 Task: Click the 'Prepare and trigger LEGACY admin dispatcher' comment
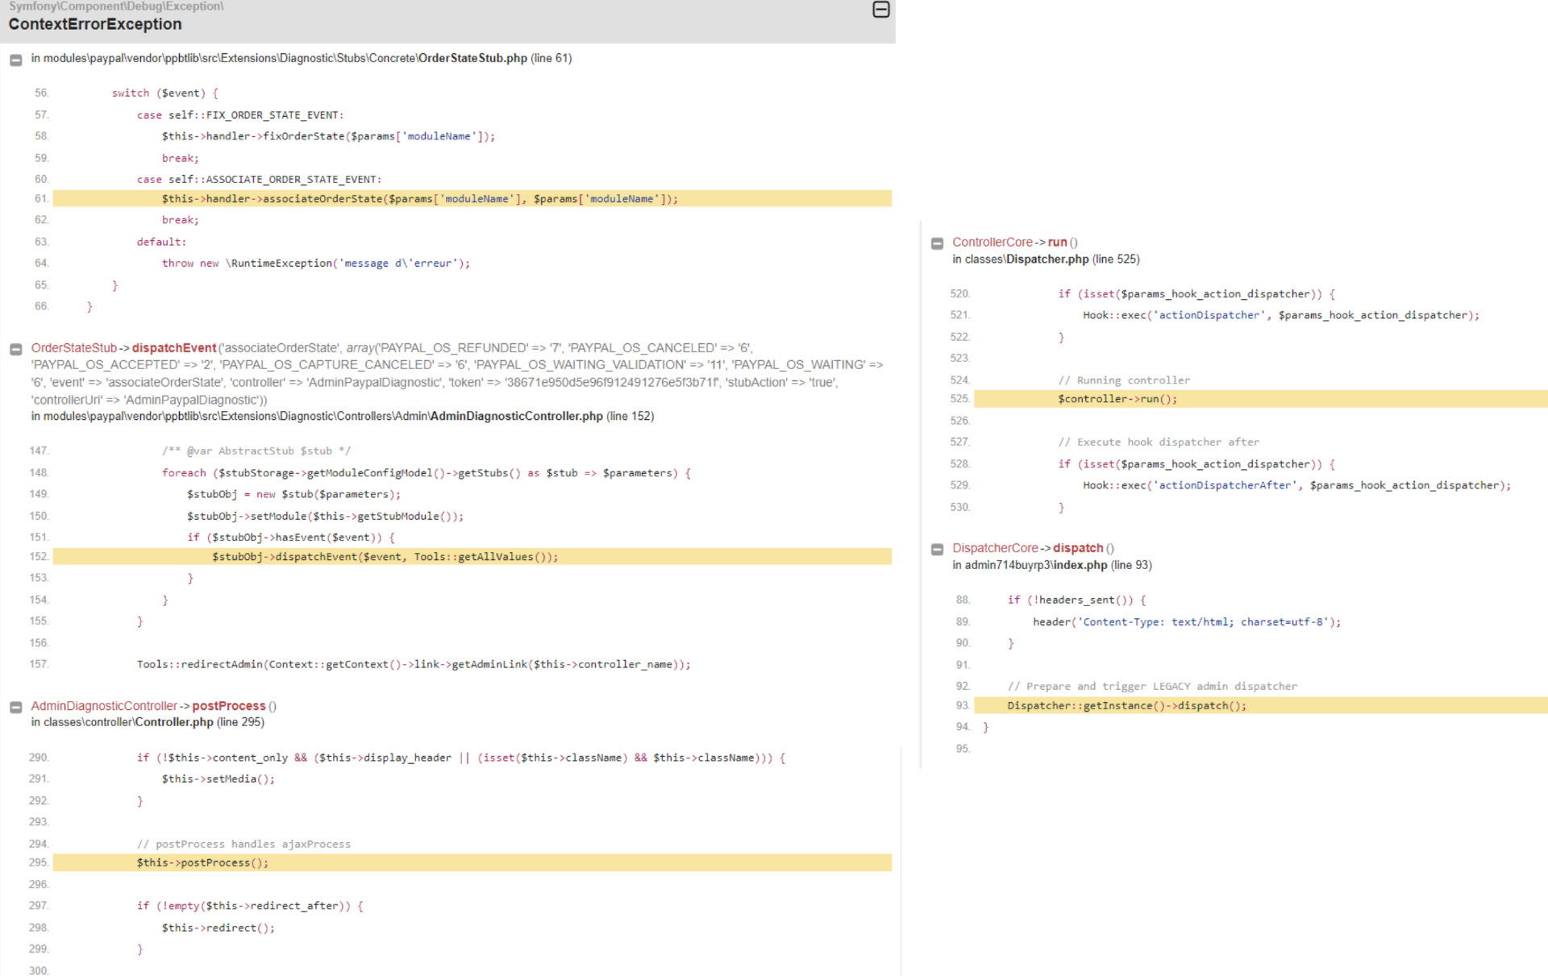[1152, 687]
